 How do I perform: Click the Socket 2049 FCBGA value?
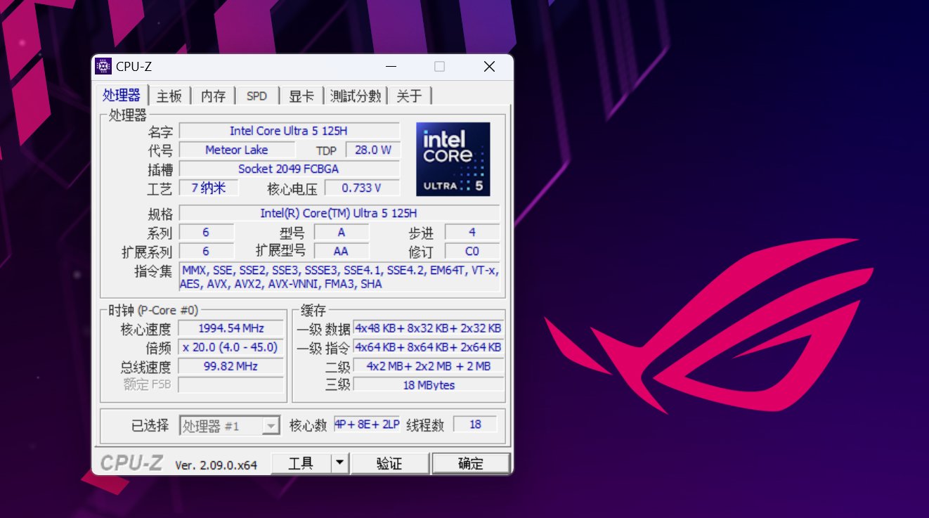click(x=289, y=169)
